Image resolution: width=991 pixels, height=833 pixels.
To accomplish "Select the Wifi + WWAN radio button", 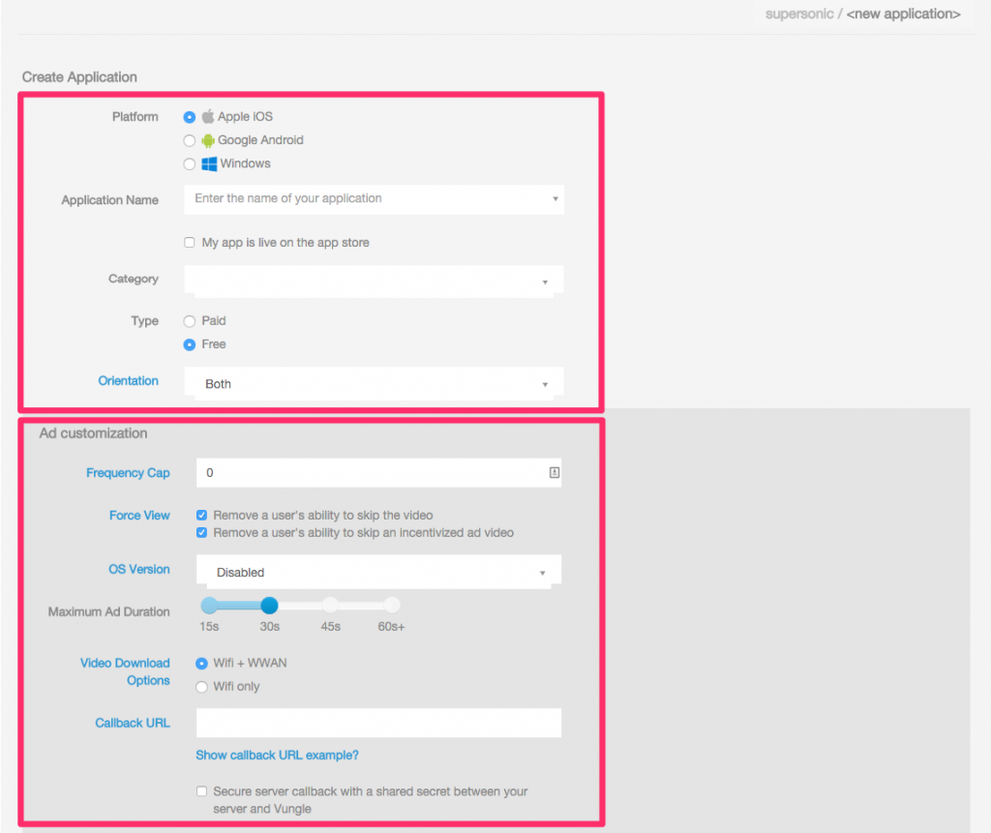I will (201, 664).
